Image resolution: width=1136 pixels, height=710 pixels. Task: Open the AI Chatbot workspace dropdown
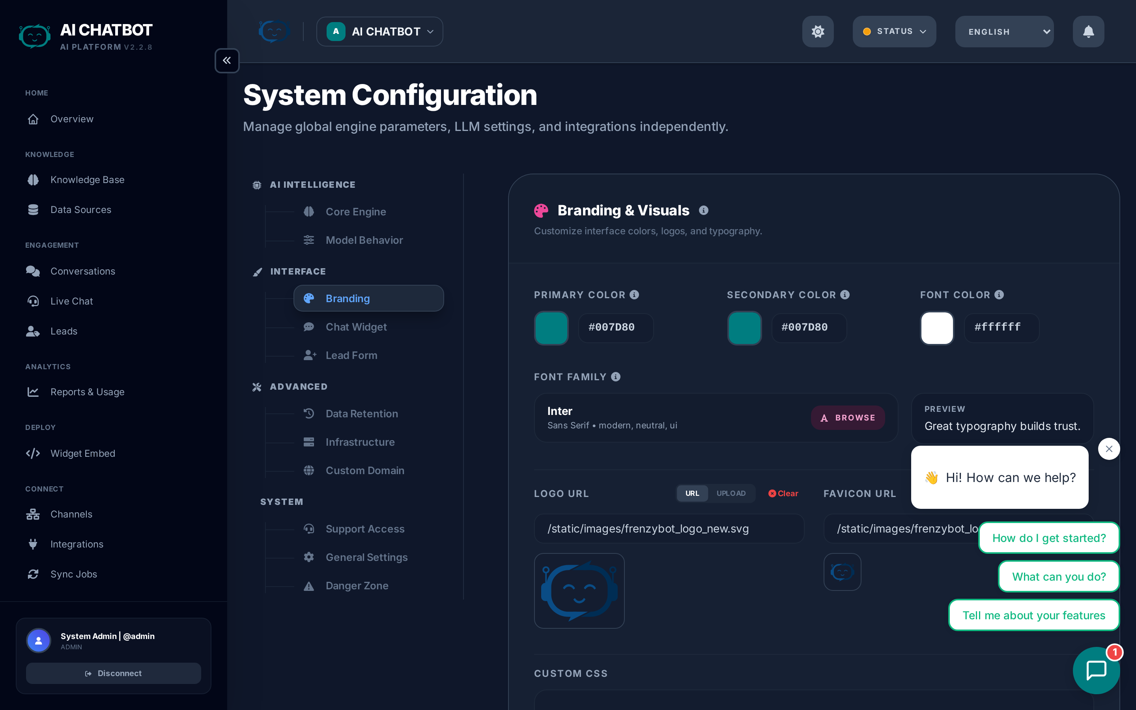point(380,32)
